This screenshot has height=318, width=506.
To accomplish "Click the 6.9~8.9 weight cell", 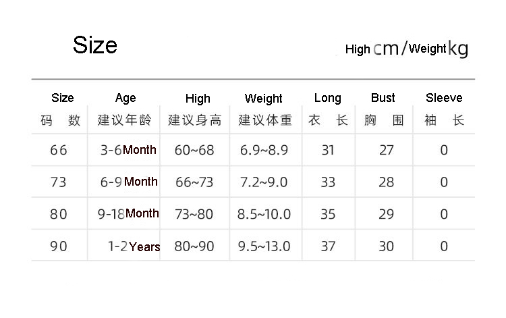I will coord(264,150).
